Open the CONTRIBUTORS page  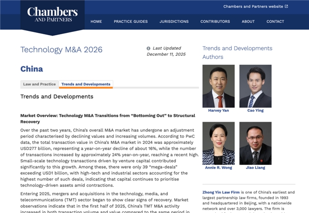click(x=215, y=21)
